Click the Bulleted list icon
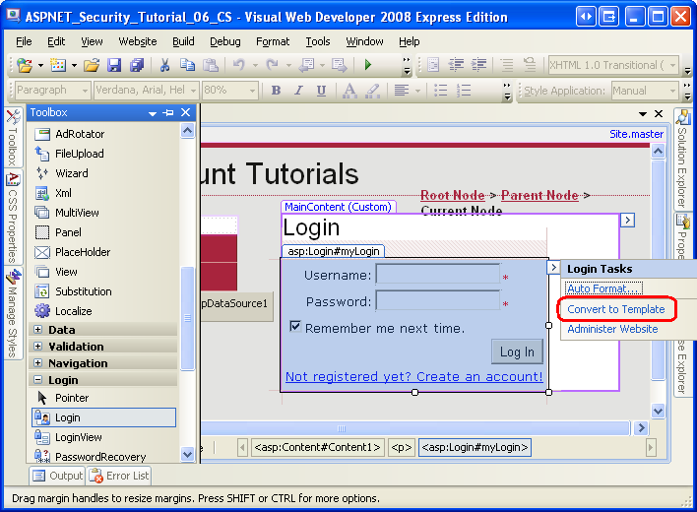This screenshot has height=512, width=697. [x=440, y=91]
